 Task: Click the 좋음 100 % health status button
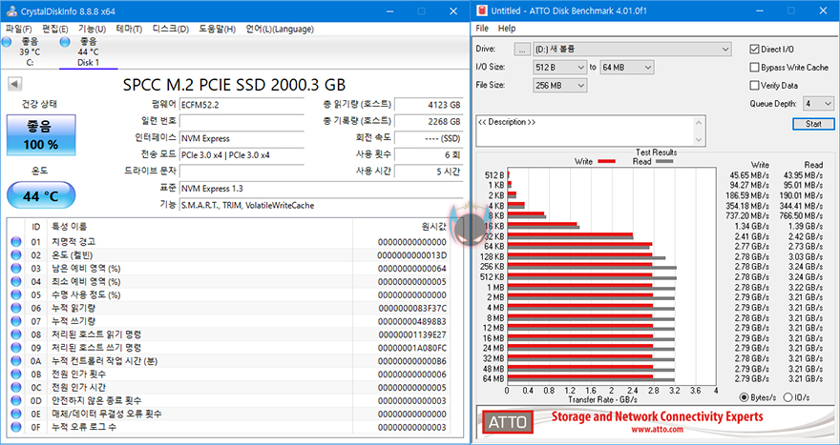(x=41, y=134)
